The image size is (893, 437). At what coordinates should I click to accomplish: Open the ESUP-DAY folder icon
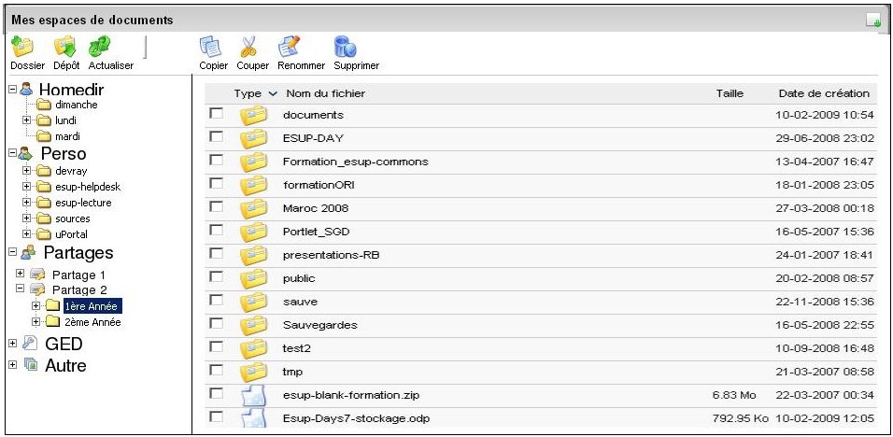tap(252, 138)
